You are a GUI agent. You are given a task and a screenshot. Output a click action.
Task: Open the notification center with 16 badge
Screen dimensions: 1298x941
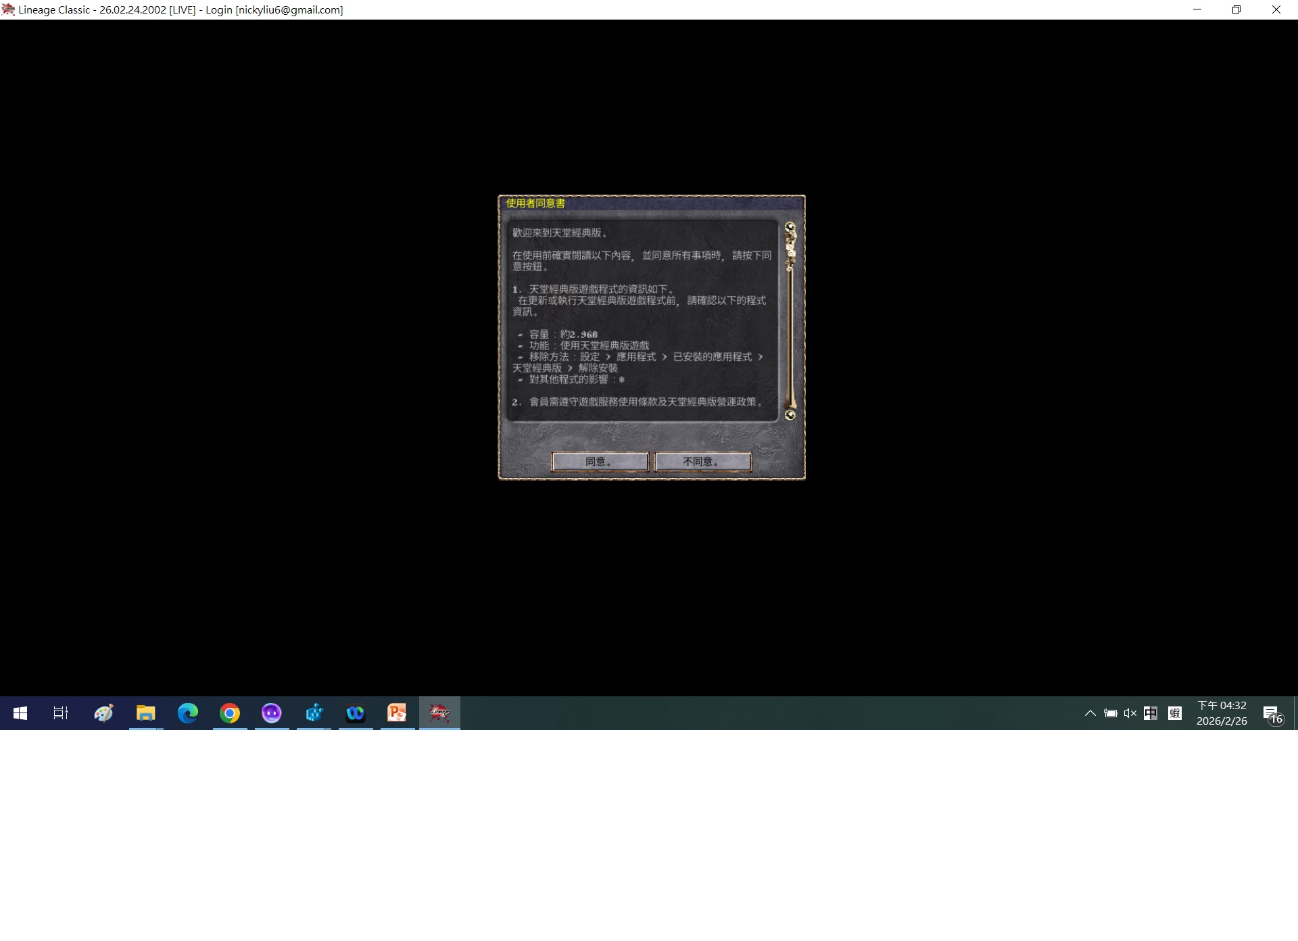(1272, 714)
